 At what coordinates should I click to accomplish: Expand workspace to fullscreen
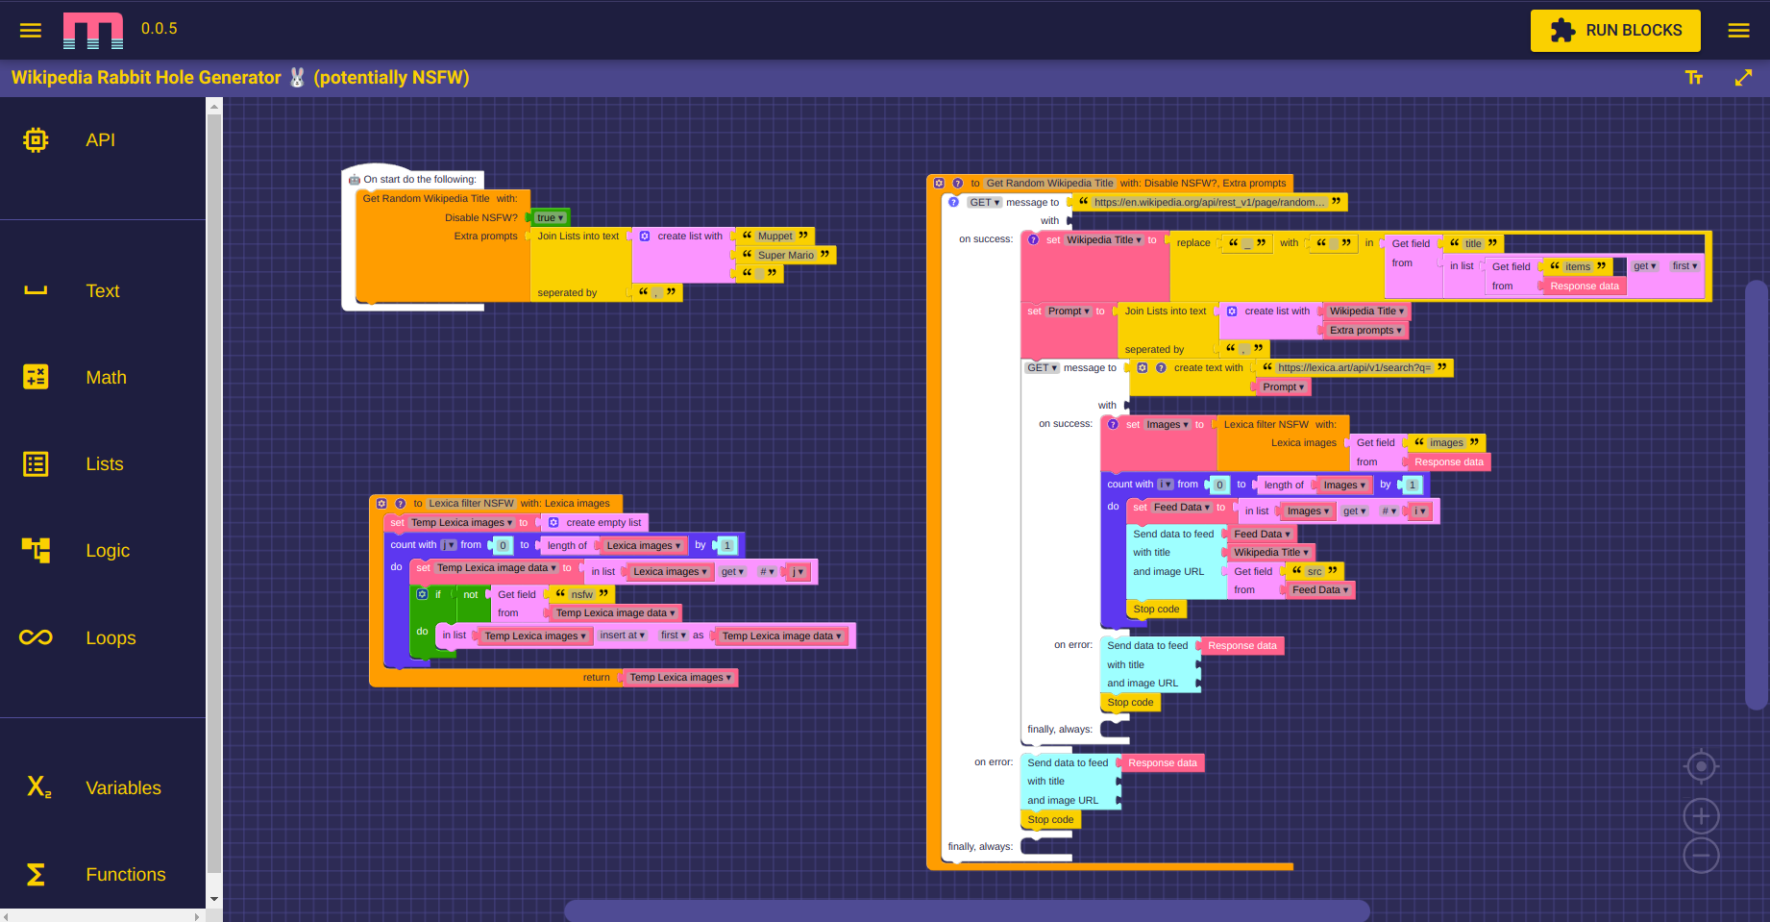point(1743,78)
